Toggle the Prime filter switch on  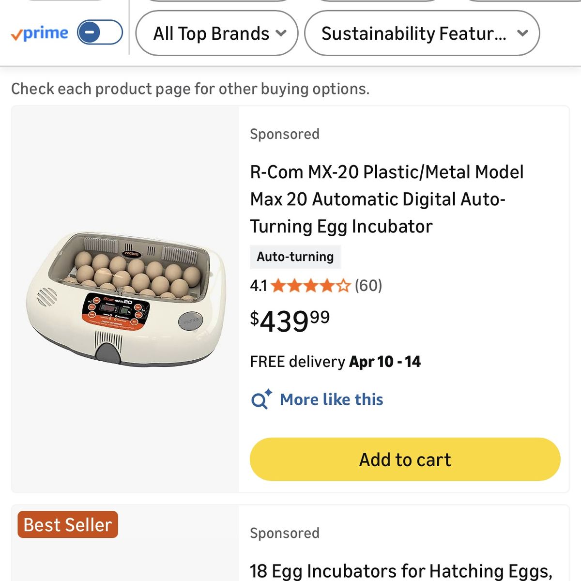(100, 33)
